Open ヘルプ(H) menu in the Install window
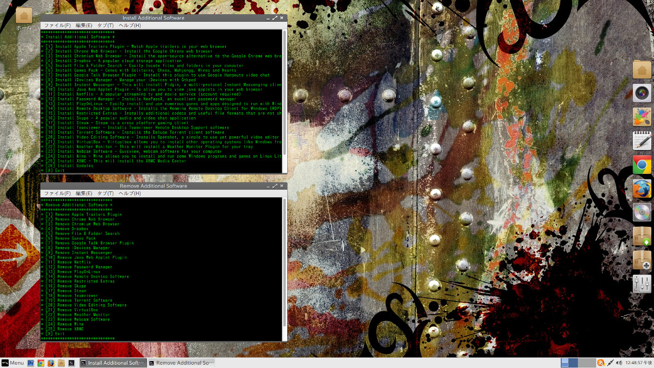654x368 pixels. click(x=130, y=26)
